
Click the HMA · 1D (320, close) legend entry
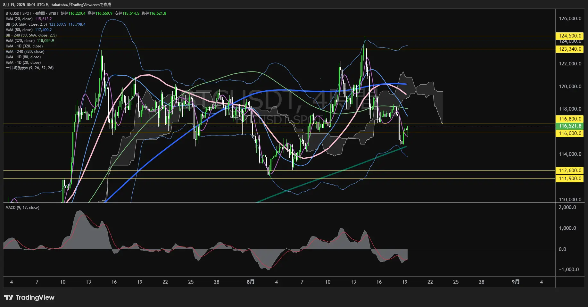[x=24, y=46]
